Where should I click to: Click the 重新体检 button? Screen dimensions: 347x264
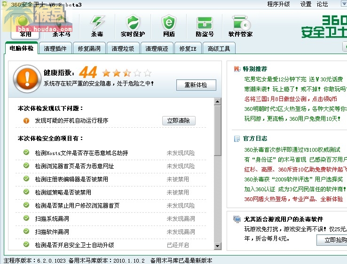click(x=196, y=85)
